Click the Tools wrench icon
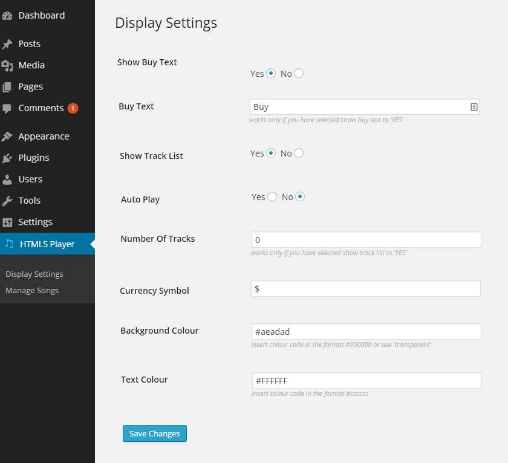 (7, 201)
